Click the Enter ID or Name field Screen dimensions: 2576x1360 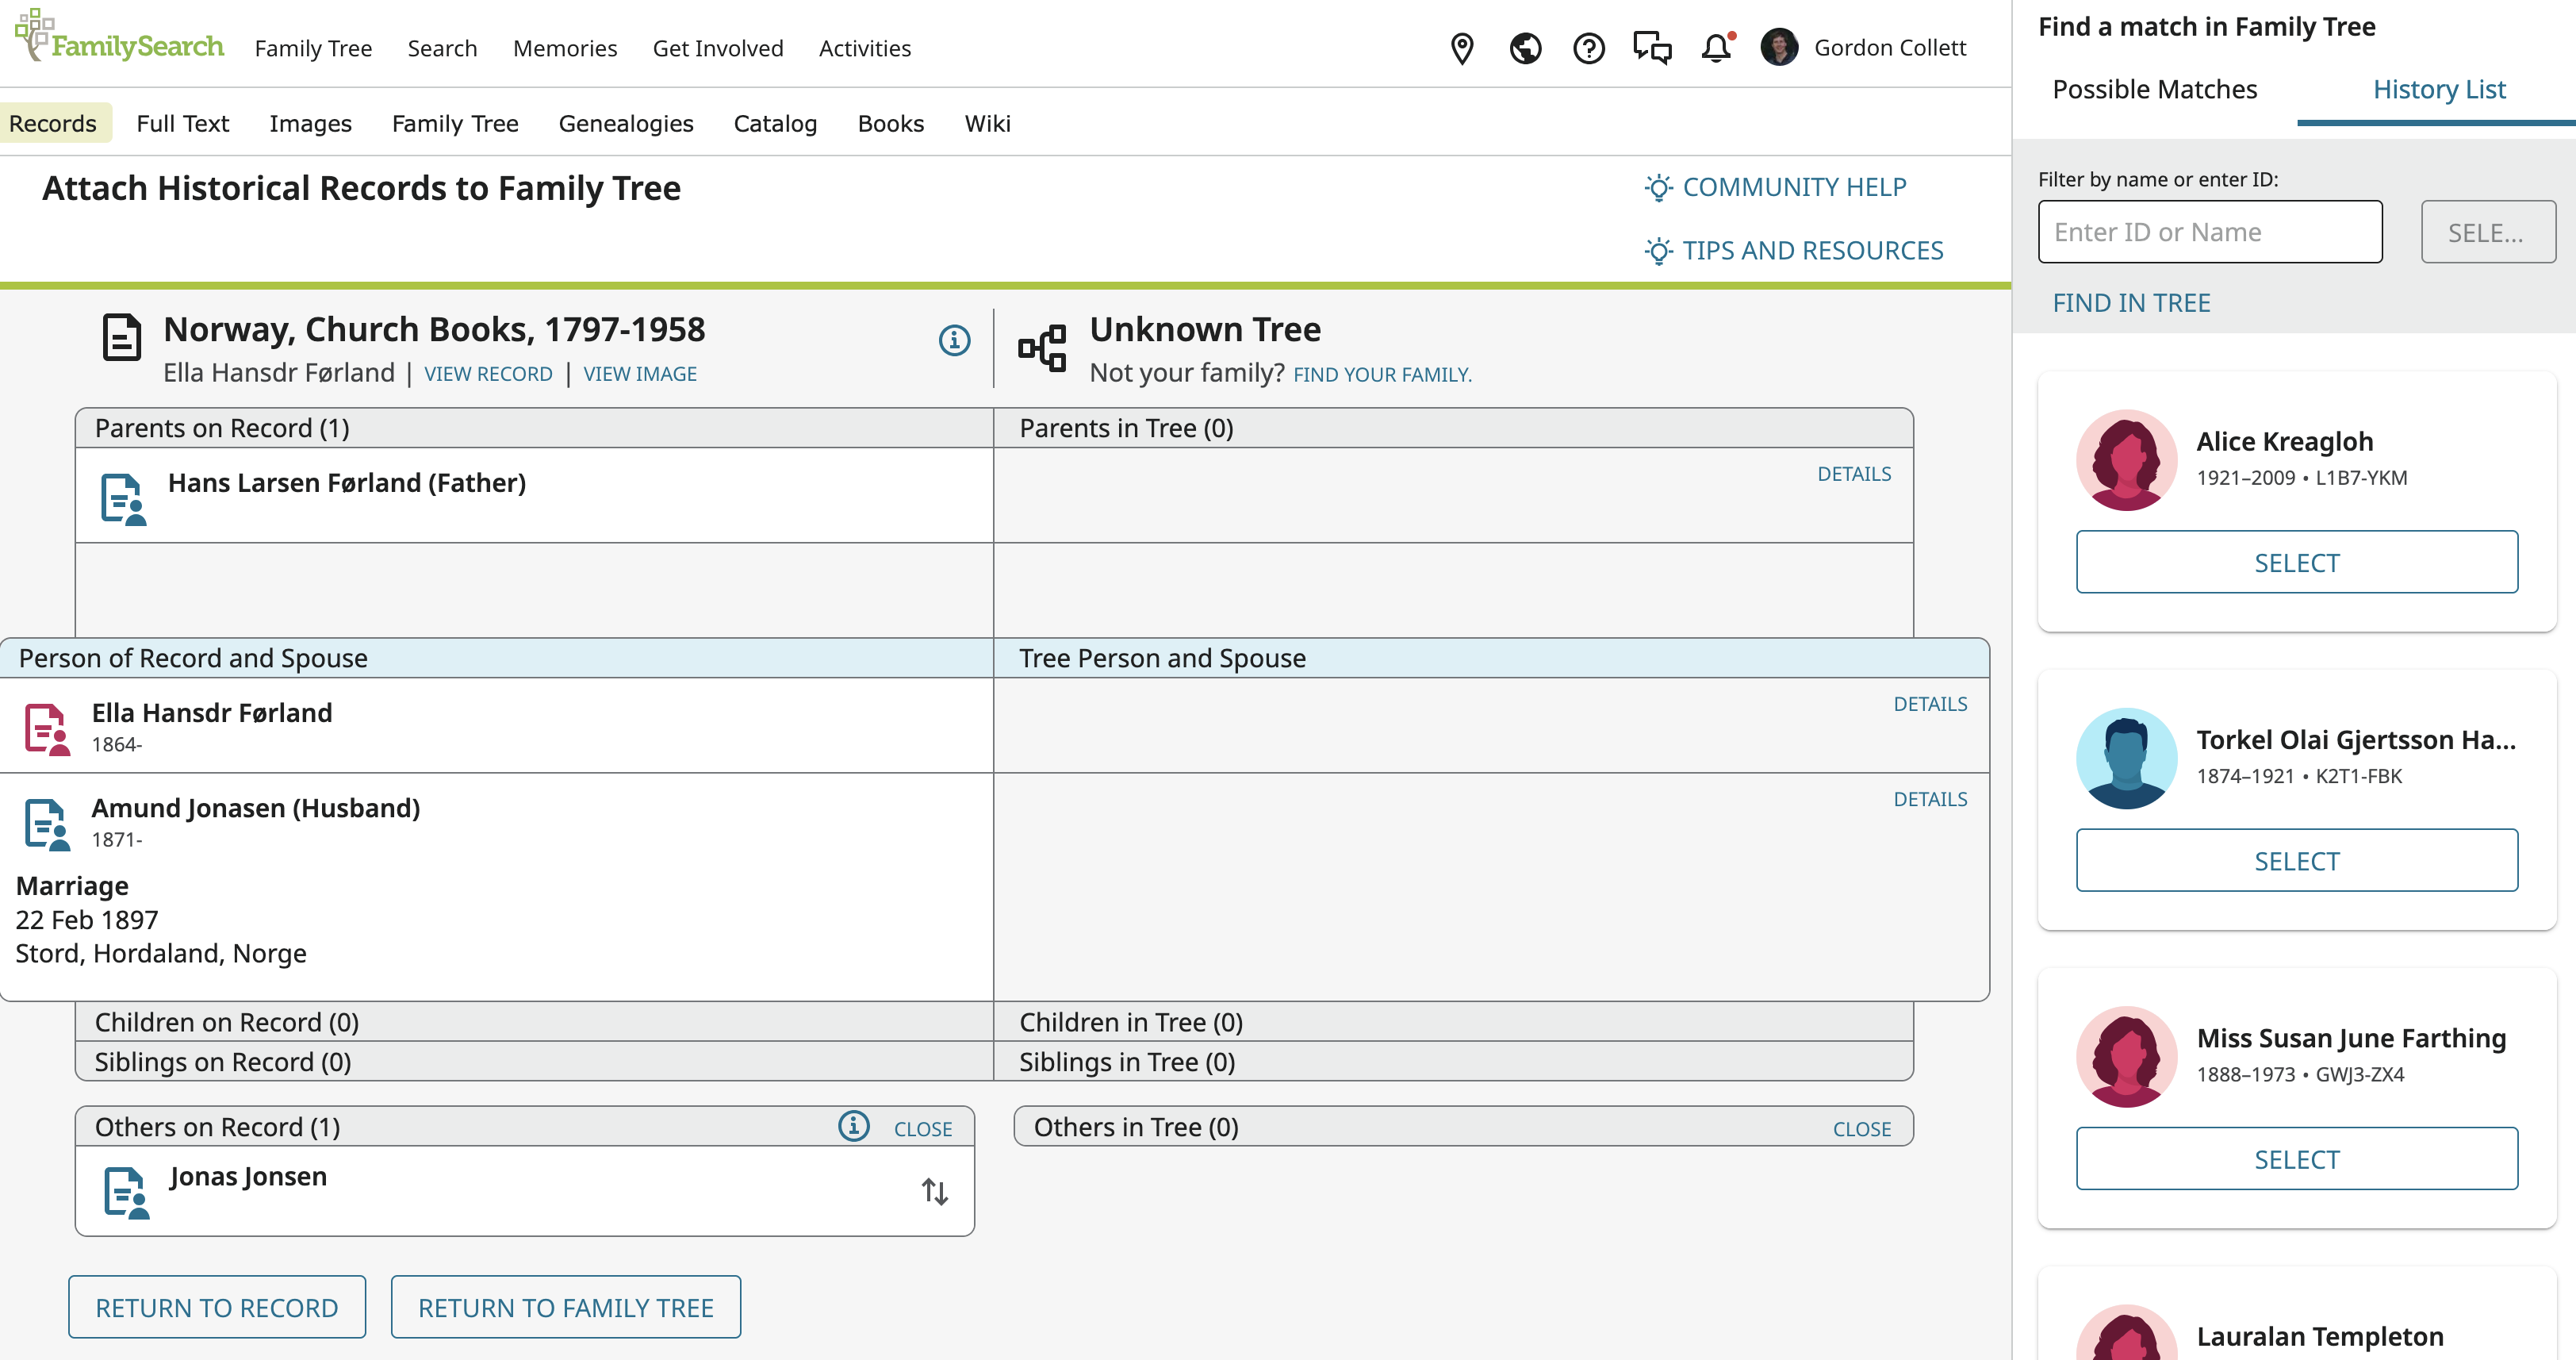point(2209,232)
